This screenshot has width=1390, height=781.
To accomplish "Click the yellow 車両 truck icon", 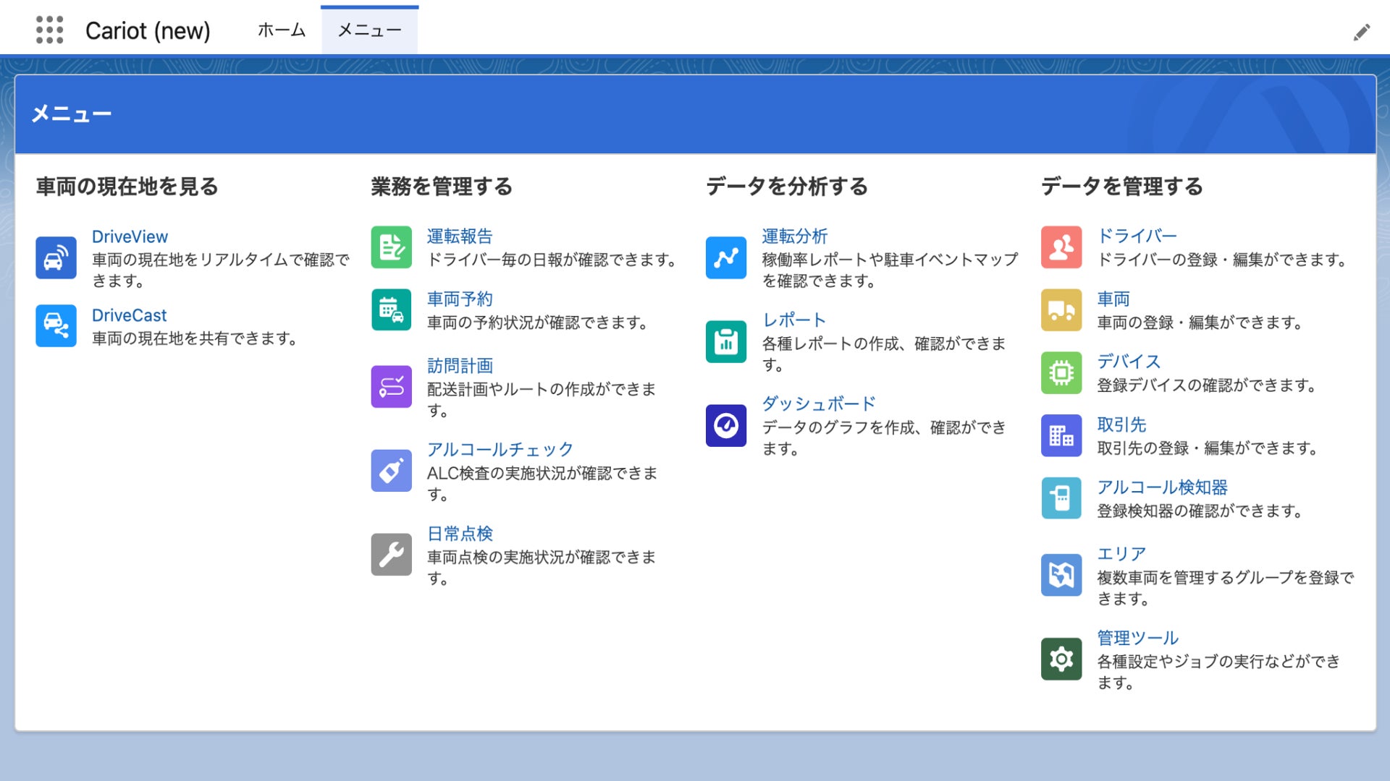I will 1061,310.
